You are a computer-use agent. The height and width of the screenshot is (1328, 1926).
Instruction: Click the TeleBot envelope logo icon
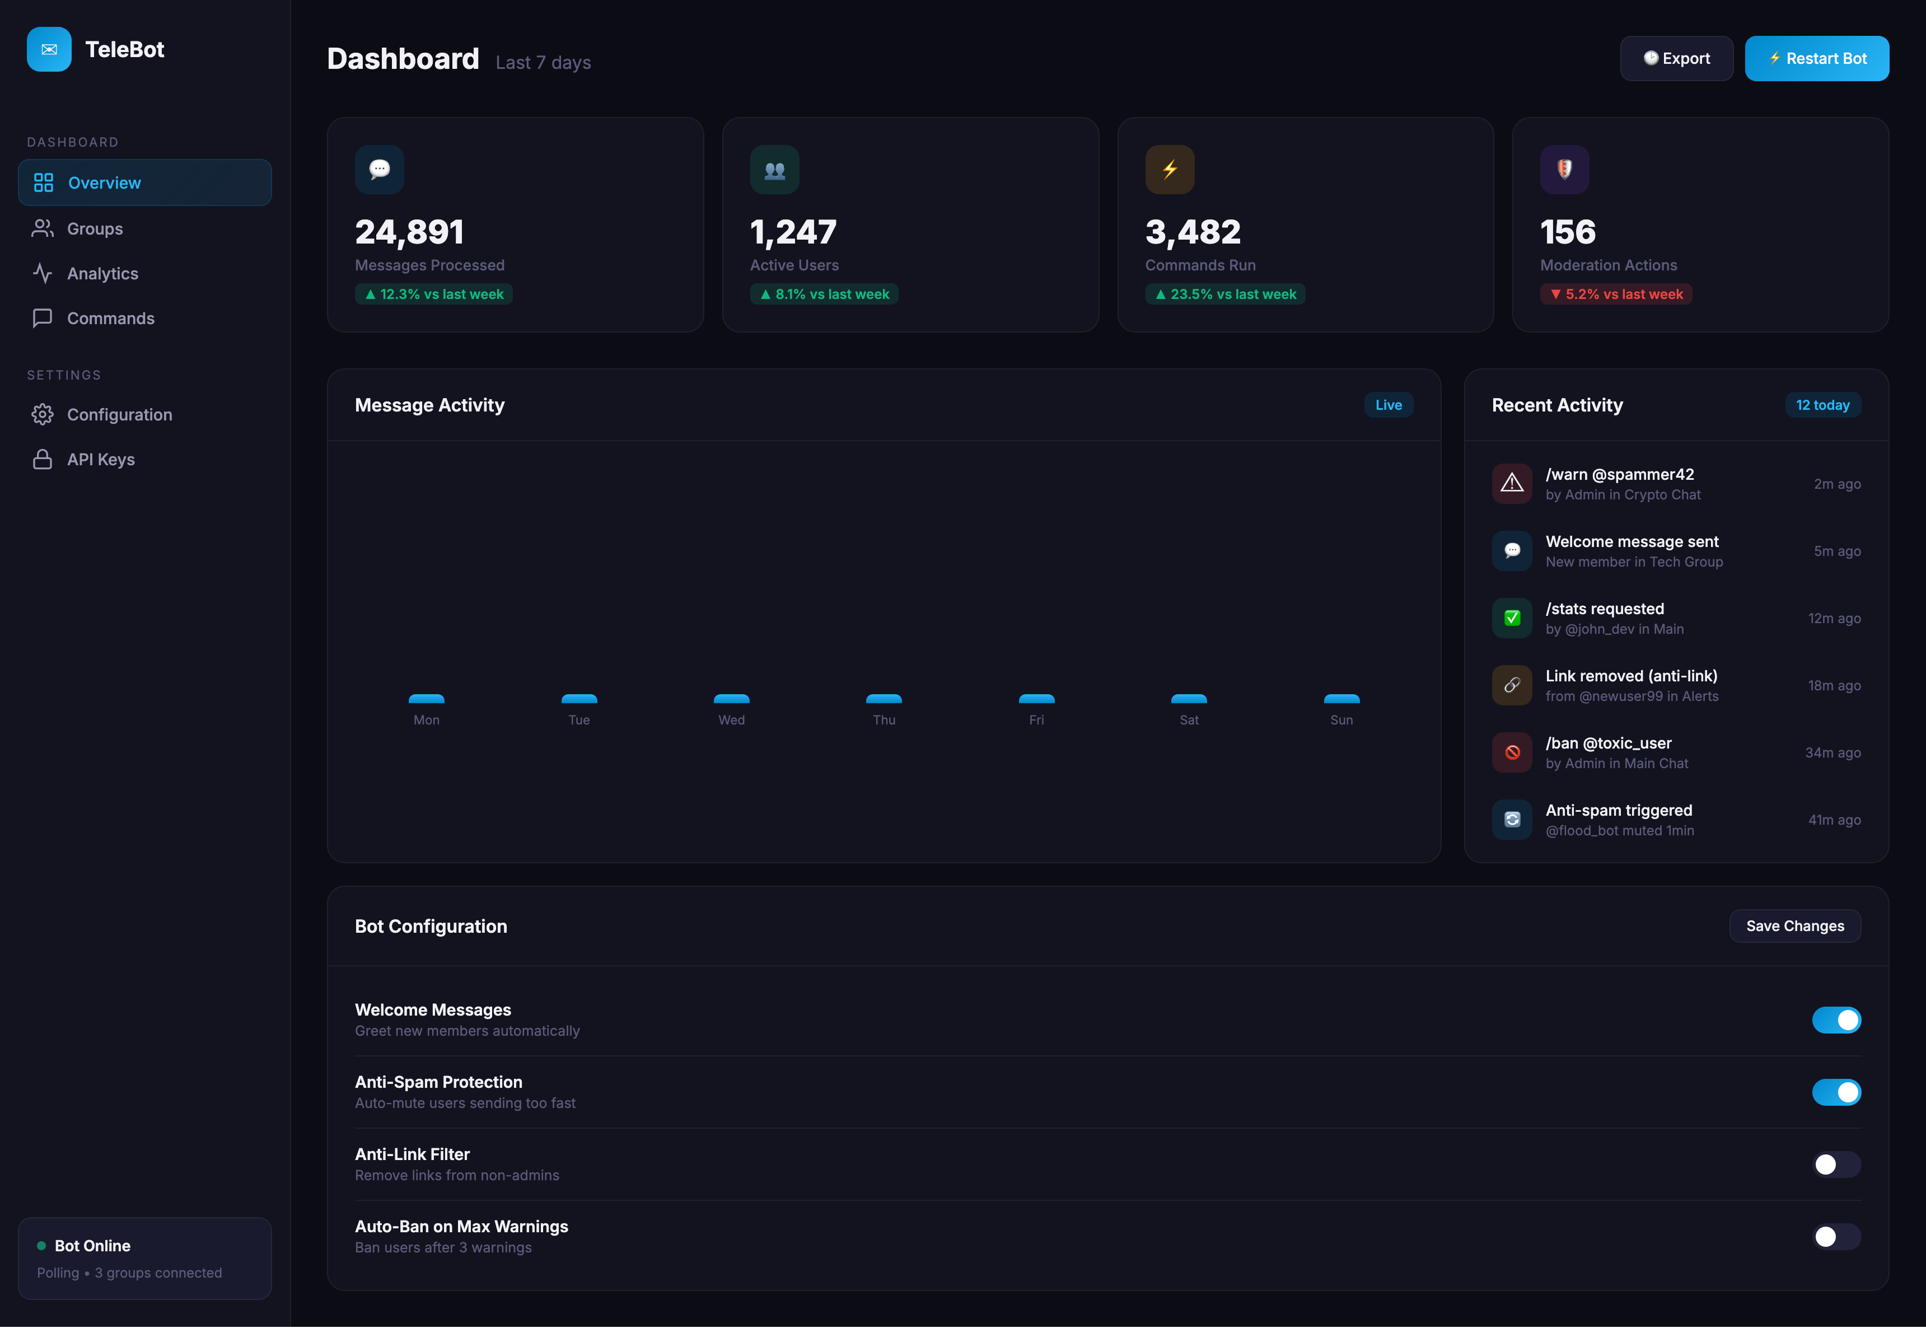coord(49,49)
